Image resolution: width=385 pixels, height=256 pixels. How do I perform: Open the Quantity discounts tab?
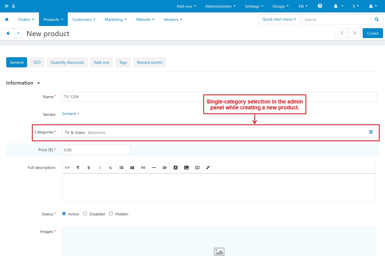click(x=67, y=62)
